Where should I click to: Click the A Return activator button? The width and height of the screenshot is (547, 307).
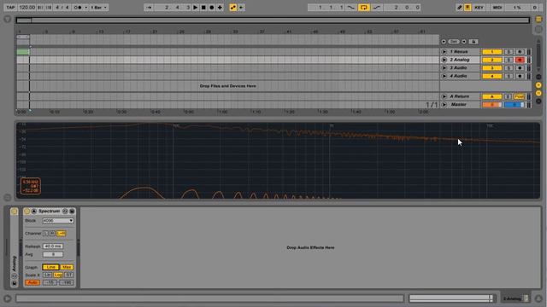tap(492, 96)
